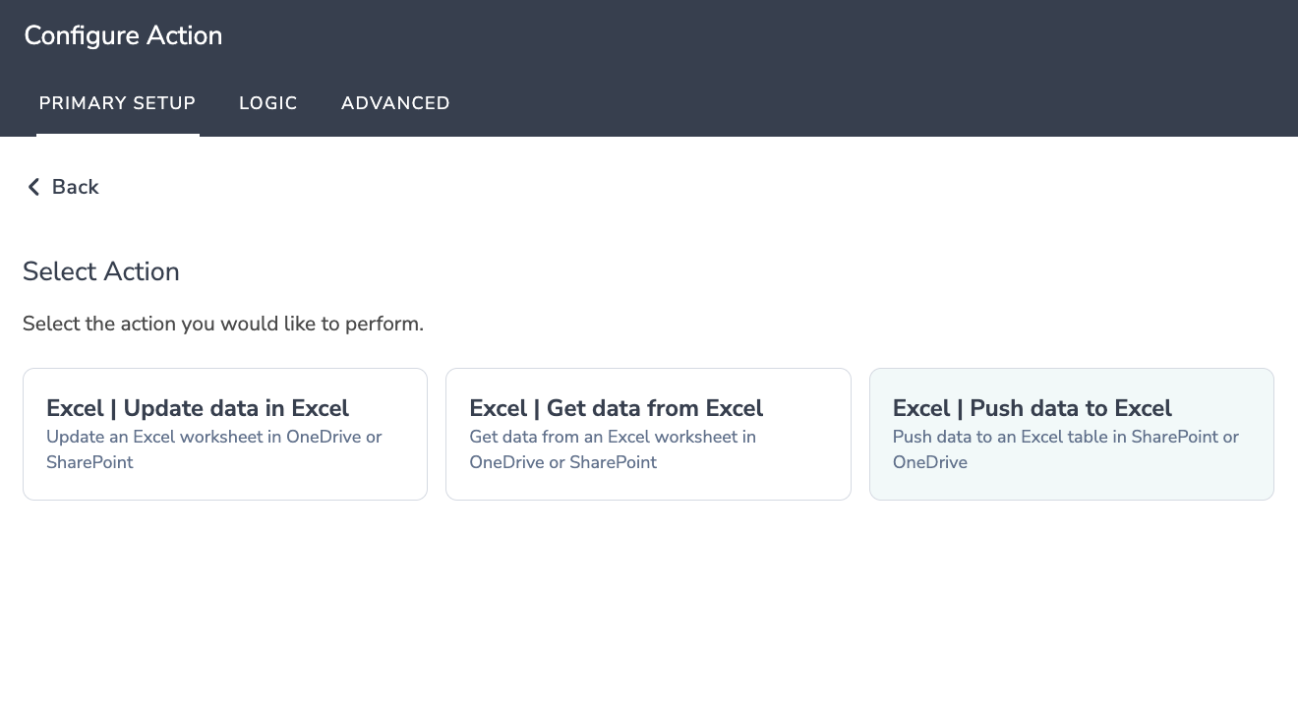Click the white underline beneath Primary Setup
The width and height of the screenshot is (1298, 714).
coord(118,134)
